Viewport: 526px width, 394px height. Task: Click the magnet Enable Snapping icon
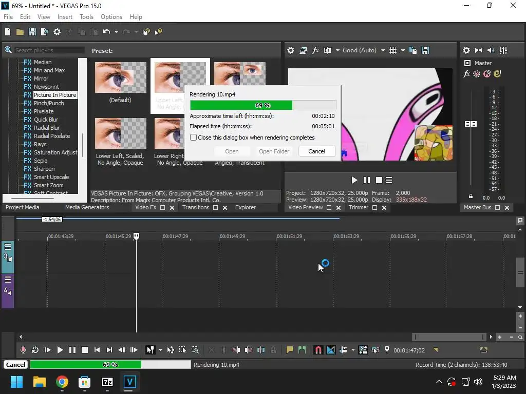[x=318, y=350]
